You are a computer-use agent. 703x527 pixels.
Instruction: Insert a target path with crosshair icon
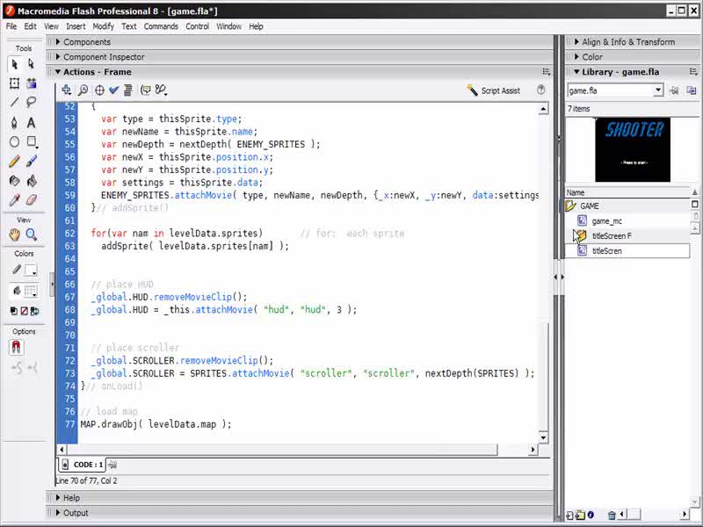coord(98,90)
